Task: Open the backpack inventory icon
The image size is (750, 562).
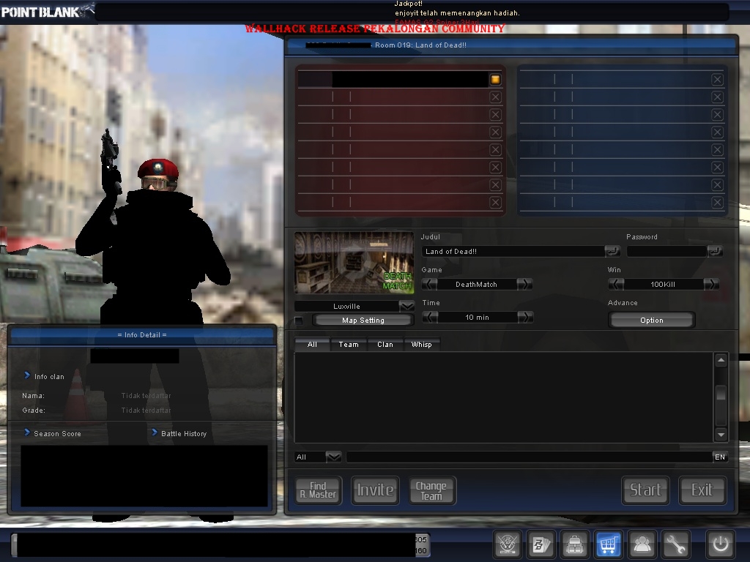Action: 574,544
